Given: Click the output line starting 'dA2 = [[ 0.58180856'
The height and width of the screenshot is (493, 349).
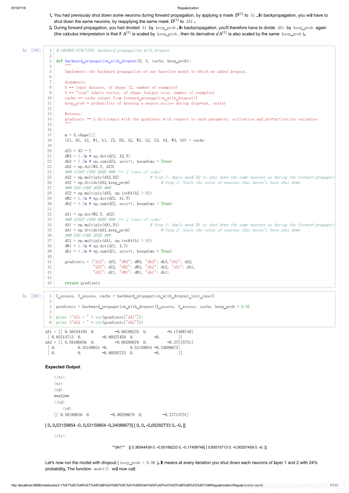Looking at the screenshot, I should click(x=119, y=342).
